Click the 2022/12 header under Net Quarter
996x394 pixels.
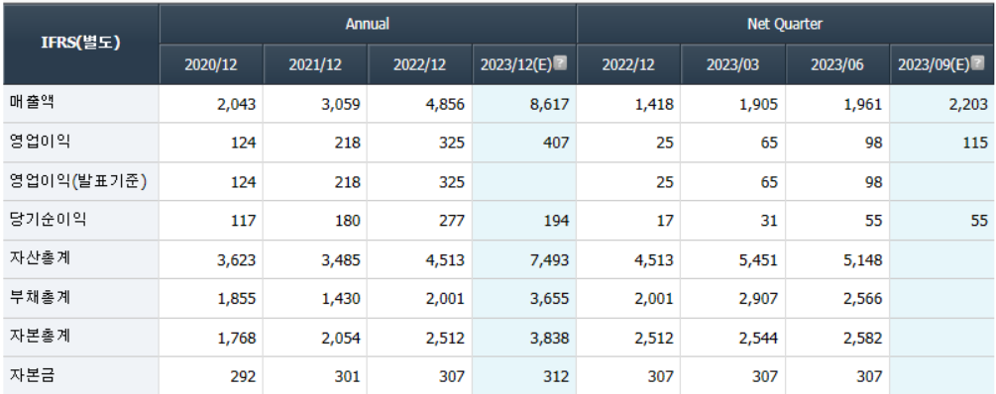tap(628, 64)
